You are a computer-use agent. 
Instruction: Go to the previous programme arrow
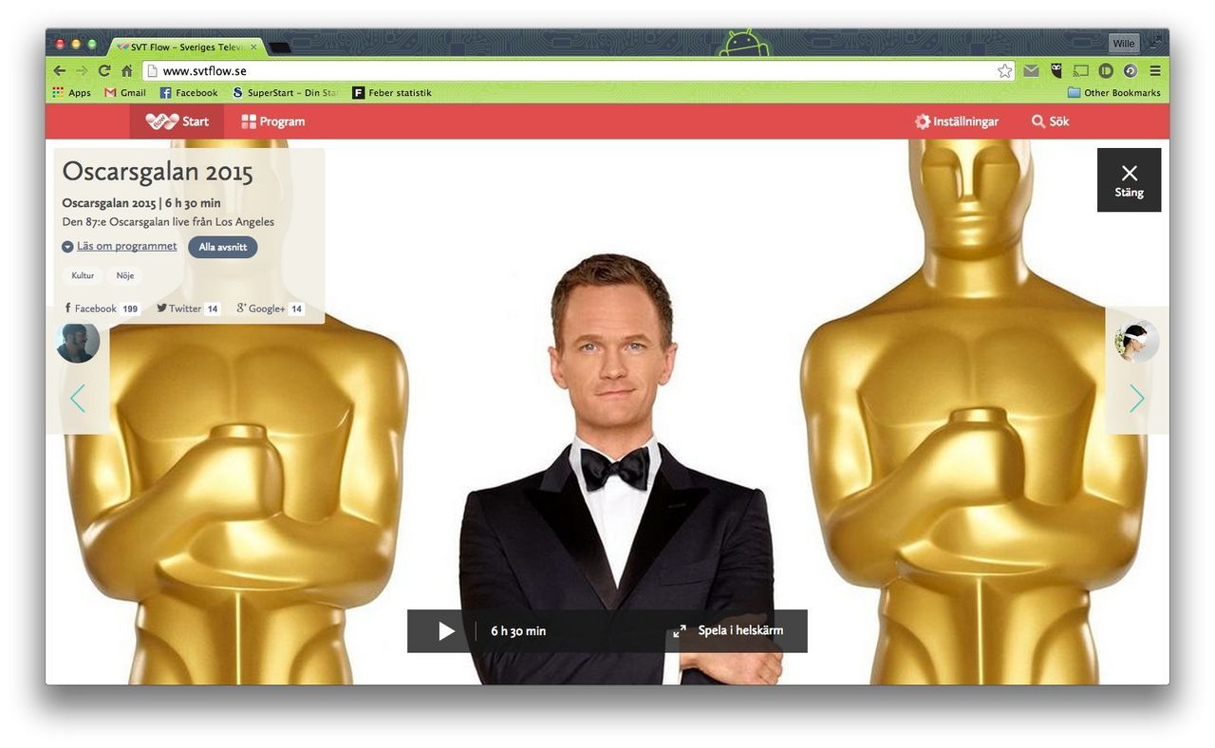(x=78, y=399)
